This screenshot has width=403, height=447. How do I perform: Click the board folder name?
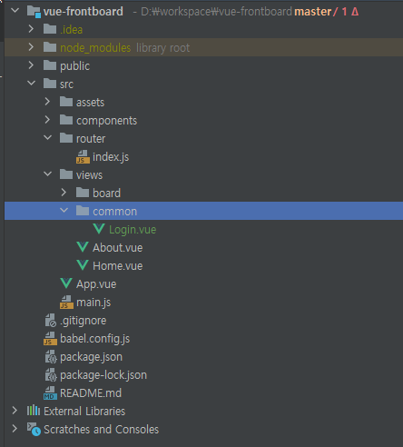[106, 194]
